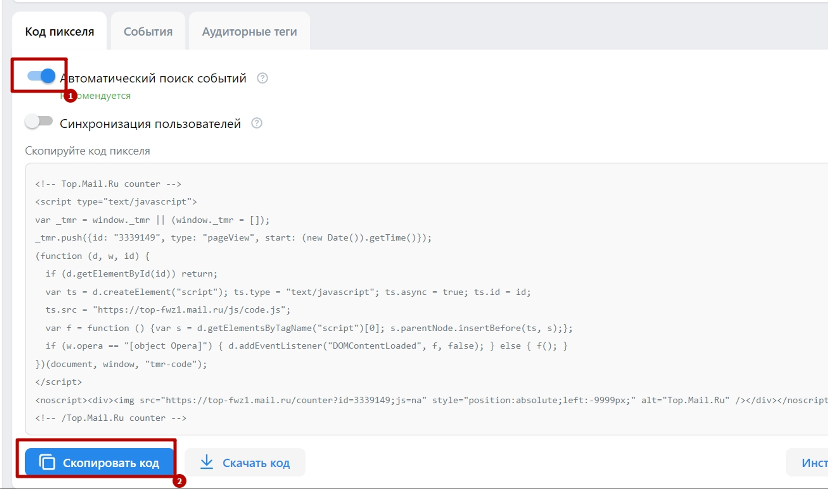Image resolution: width=828 pixels, height=489 pixels.
Task: Click the noscript img counter line
Action: [x=431, y=400]
